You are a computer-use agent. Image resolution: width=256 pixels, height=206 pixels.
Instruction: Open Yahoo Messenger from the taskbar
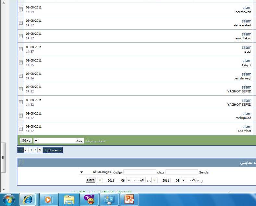coord(89,199)
